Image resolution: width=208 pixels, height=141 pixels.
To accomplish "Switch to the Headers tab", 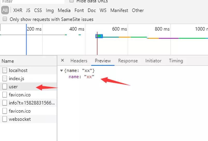I will [79, 61].
